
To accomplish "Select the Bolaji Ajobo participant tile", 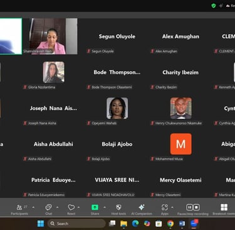I will click(117, 144).
